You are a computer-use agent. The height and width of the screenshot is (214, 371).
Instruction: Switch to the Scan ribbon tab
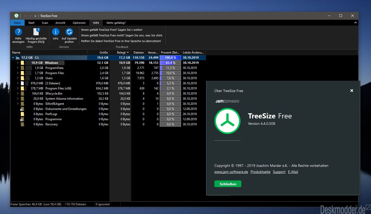click(45, 23)
